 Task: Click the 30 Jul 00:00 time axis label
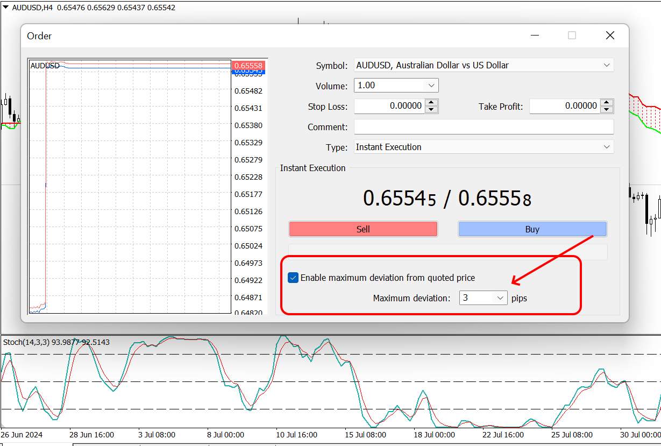click(639, 435)
